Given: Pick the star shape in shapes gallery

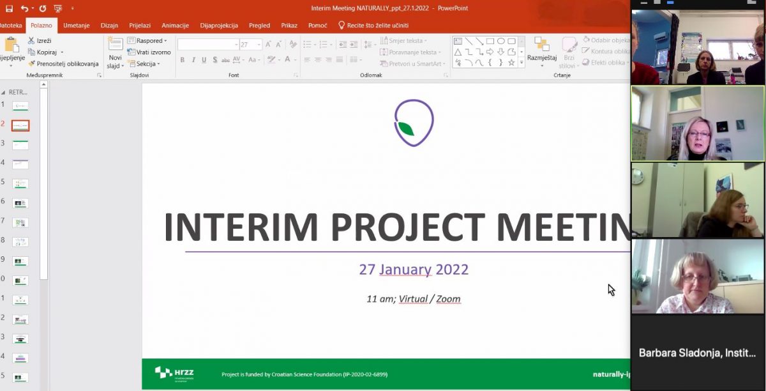Looking at the screenshot, I should [511, 63].
